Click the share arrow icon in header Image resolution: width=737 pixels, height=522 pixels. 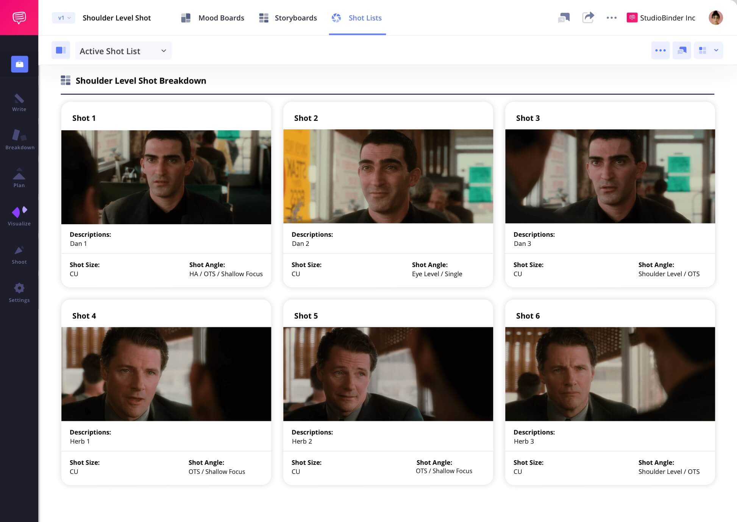point(588,17)
